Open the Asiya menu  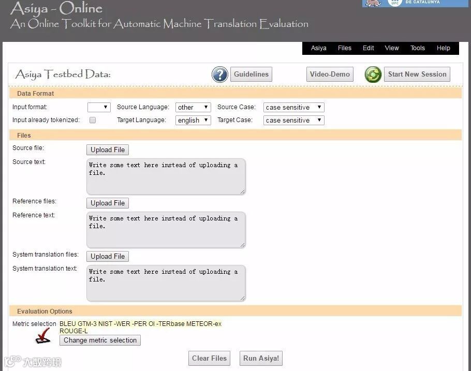click(318, 48)
